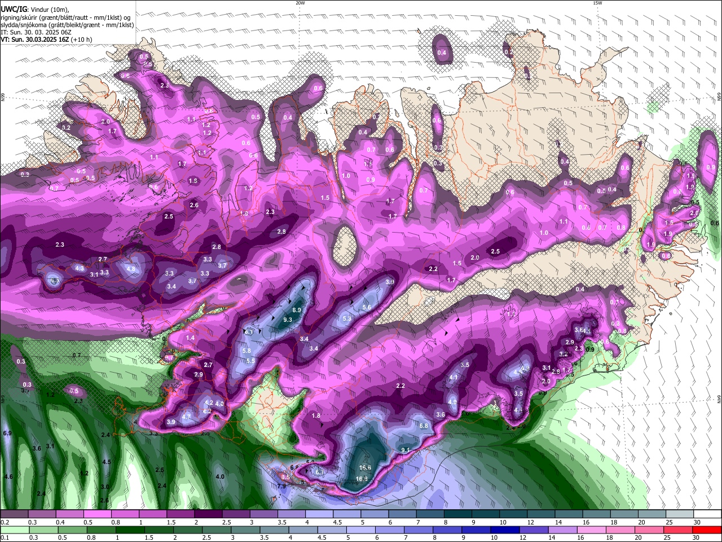Select the 0.2 muted purple swatch, upper legend
Viewport: 722px width, 542px height.
pyautogui.click(x=15, y=514)
